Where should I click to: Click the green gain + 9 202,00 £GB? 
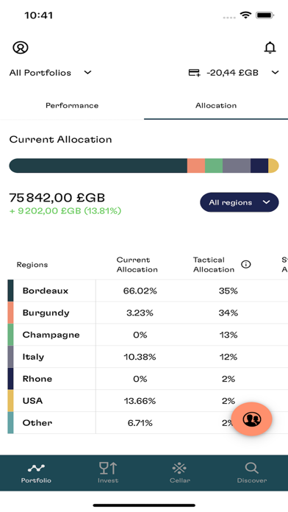pos(65,211)
